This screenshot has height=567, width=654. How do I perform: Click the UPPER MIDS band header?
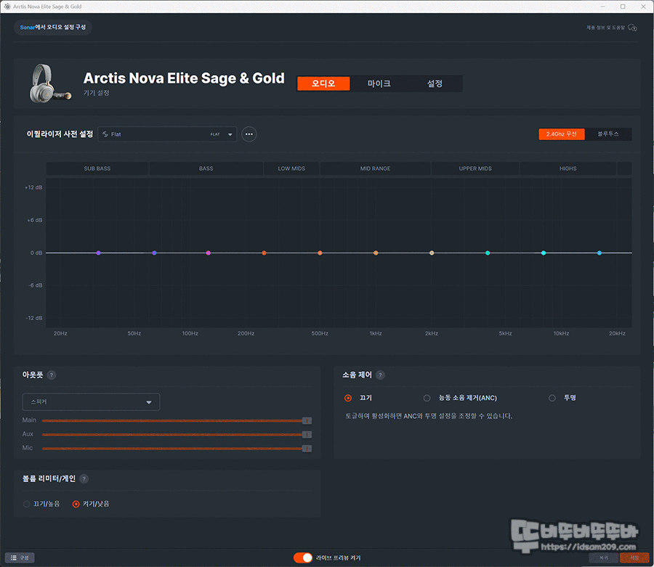tap(475, 168)
